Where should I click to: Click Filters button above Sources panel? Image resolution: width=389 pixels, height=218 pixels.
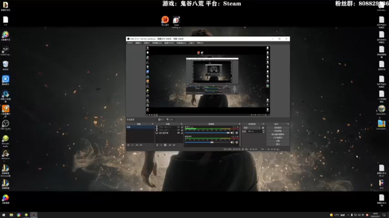point(170,120)
